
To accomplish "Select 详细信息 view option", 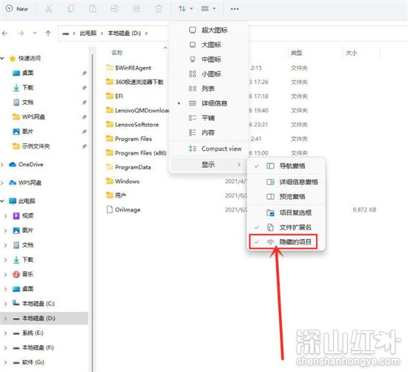I will pos(209,103).
